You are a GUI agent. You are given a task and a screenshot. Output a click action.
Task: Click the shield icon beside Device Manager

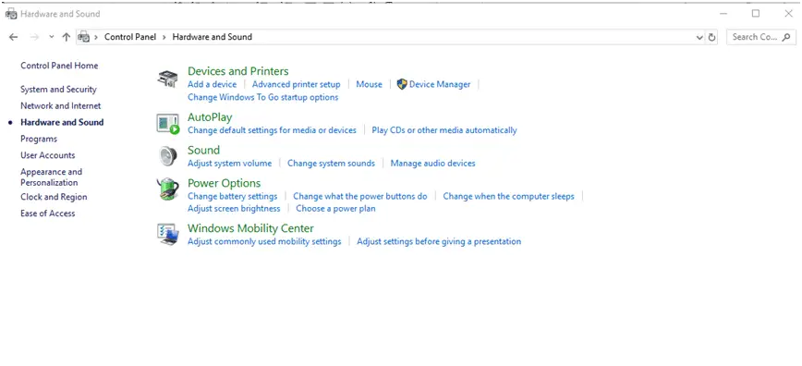(402, 84)
